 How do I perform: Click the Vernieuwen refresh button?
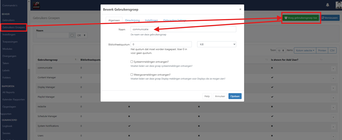[x=330, y=18]
